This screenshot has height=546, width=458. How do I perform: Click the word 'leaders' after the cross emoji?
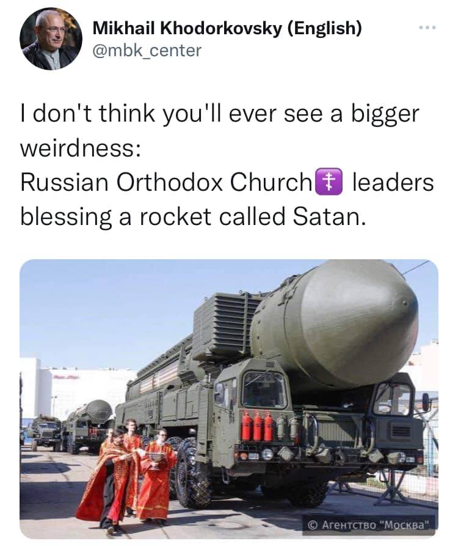393,182
